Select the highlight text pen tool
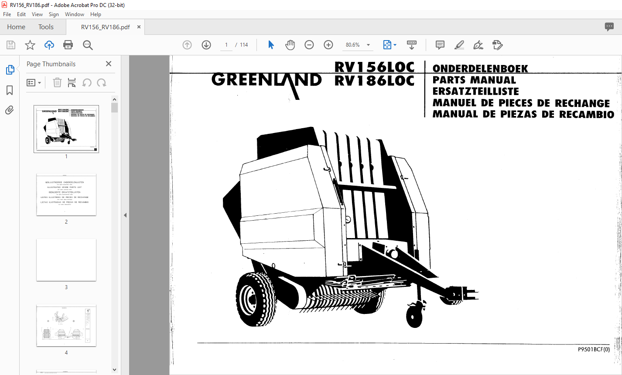Image resolution: width=622 pixels, height=375 pixels. click(x=459, y=45)
